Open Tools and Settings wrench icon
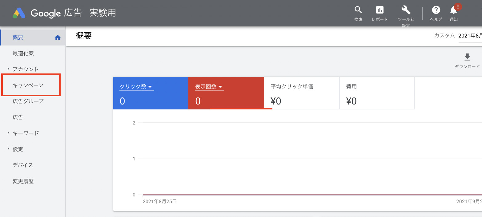Image resolution: width=482 pixels, height=217 pixels. click(x=406, y=10)
